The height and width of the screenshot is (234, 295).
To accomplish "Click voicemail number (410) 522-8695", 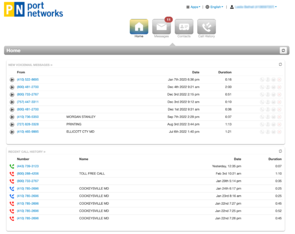I will coord(28,80).
